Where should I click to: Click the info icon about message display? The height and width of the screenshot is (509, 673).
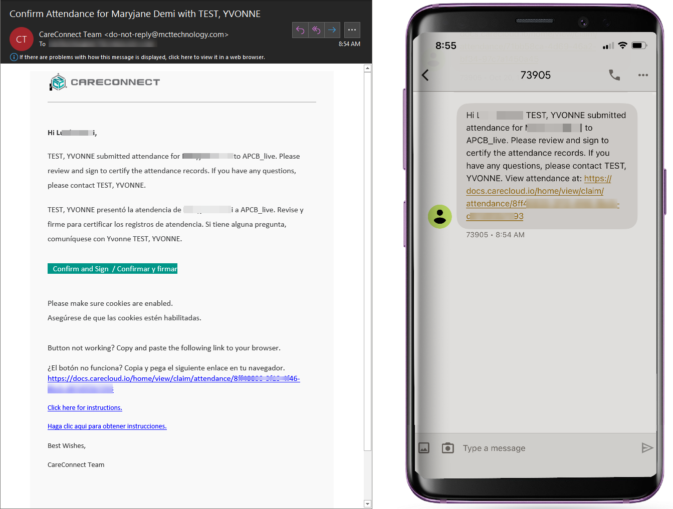point(14,57)
